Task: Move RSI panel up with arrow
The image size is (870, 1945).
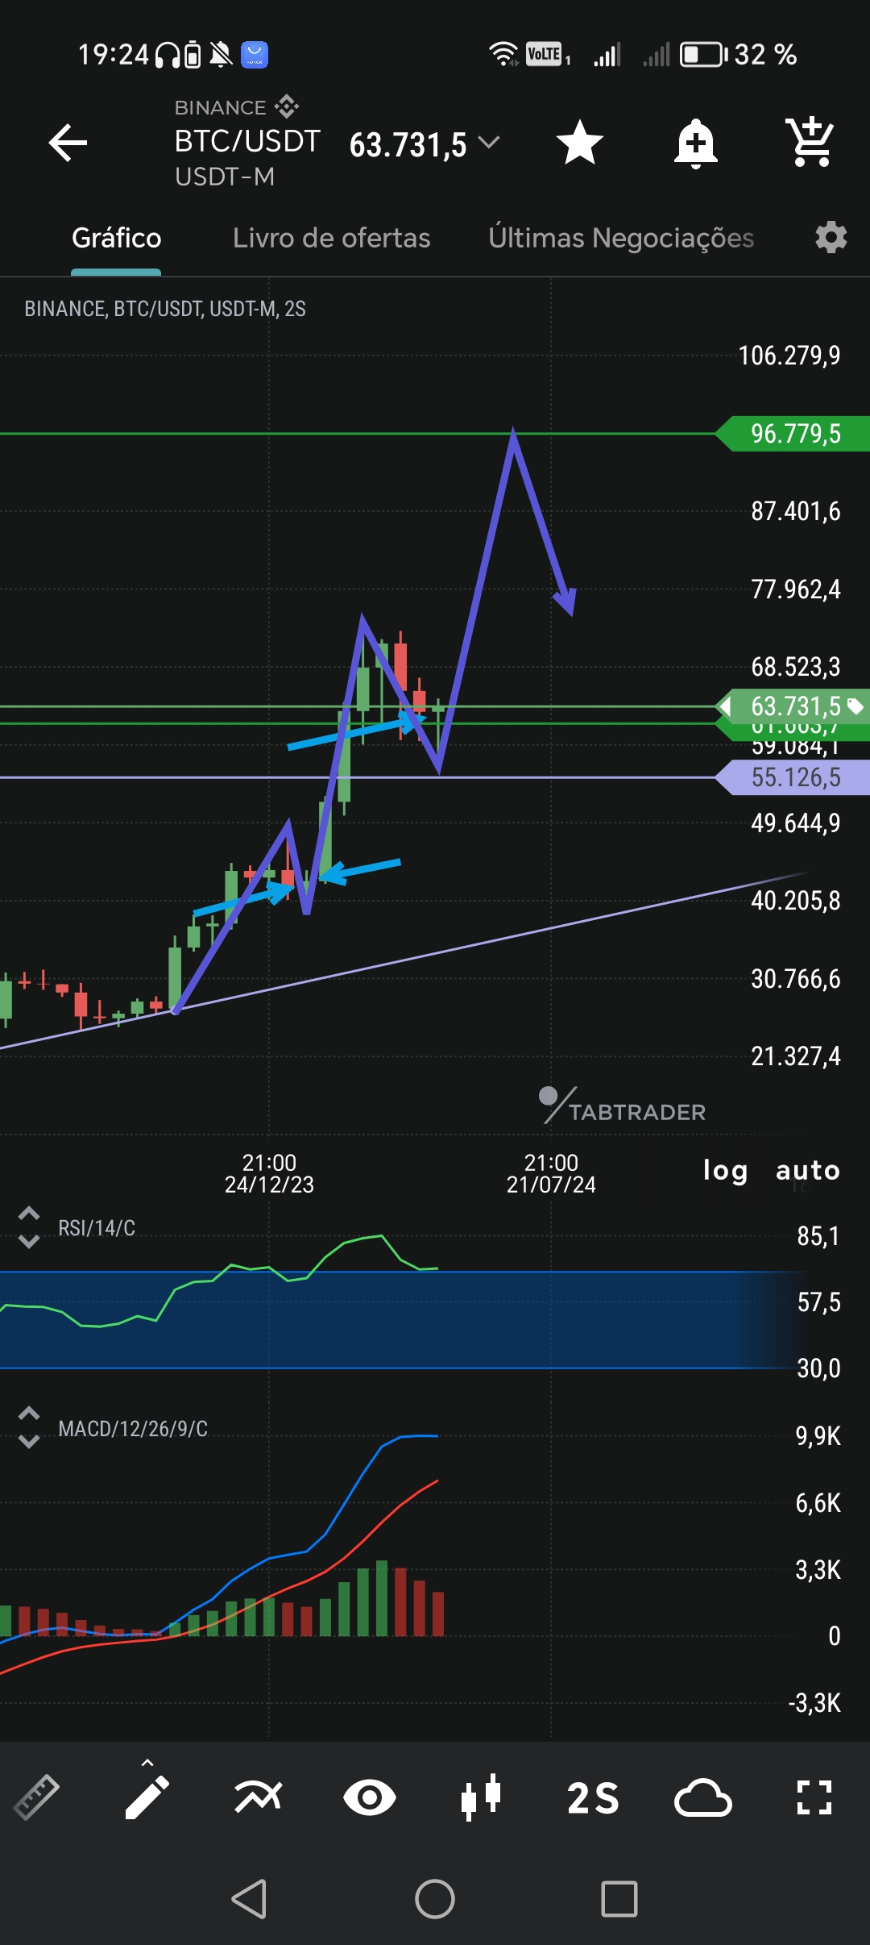Action: pos(29,1214)
